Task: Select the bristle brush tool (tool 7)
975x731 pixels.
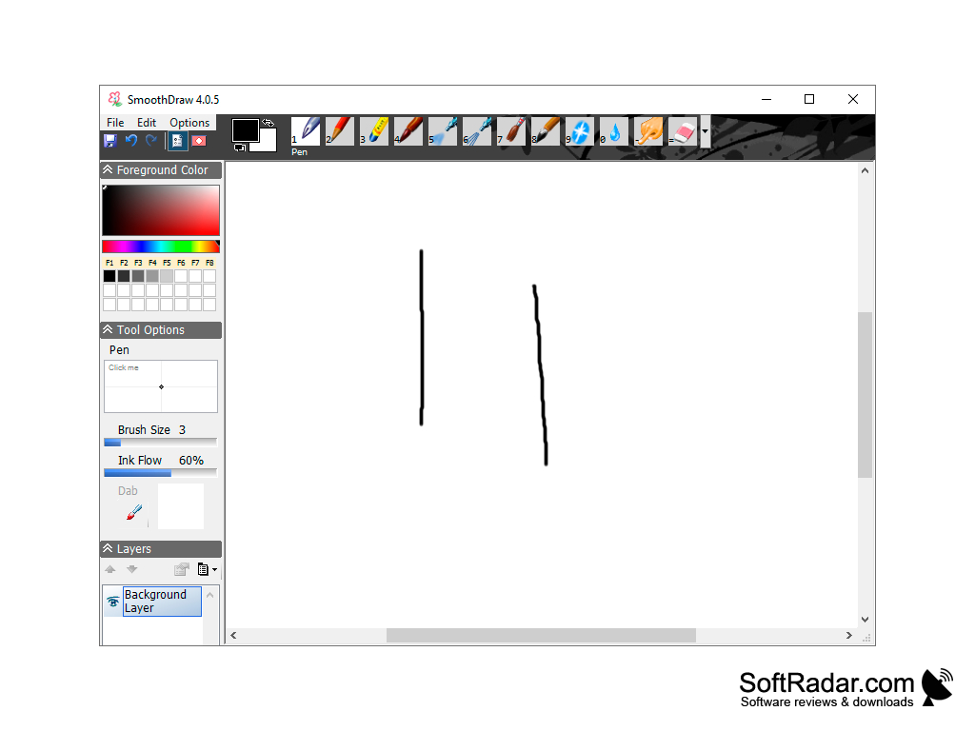Action: [511, 131]
